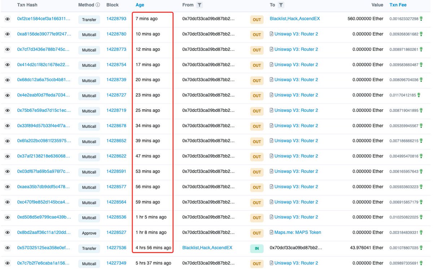Image resolution: width=433 pixels, height=269 pixels.
Task: Click the eye icon beside 0xd508d5e9799cae439b
Action: (7, 217)
